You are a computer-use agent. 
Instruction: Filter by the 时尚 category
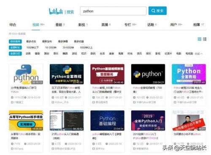[130, 54]
